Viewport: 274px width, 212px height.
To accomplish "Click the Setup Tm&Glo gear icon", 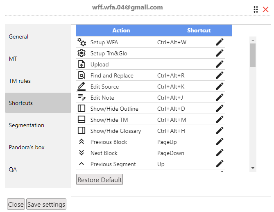I will pyautogui.click(x=82, y=53).
